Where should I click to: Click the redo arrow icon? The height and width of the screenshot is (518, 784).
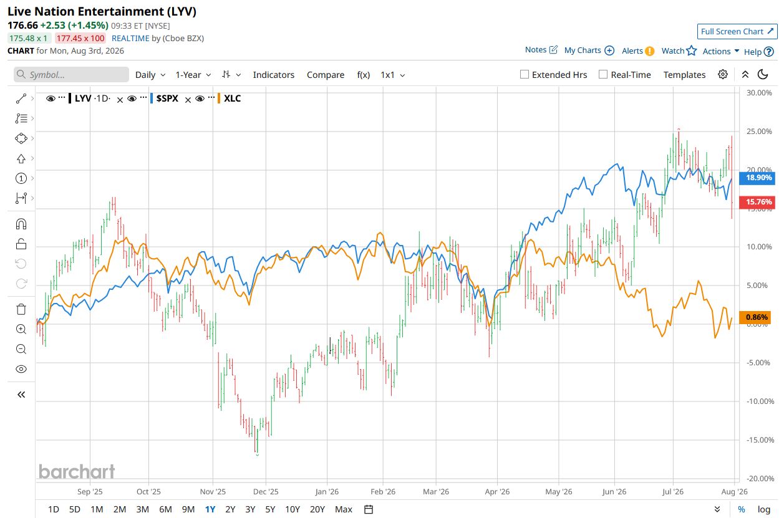coord(21,284)
